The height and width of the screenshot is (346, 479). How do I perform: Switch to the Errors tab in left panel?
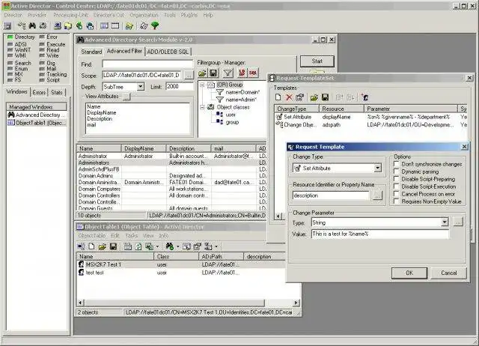39,92
